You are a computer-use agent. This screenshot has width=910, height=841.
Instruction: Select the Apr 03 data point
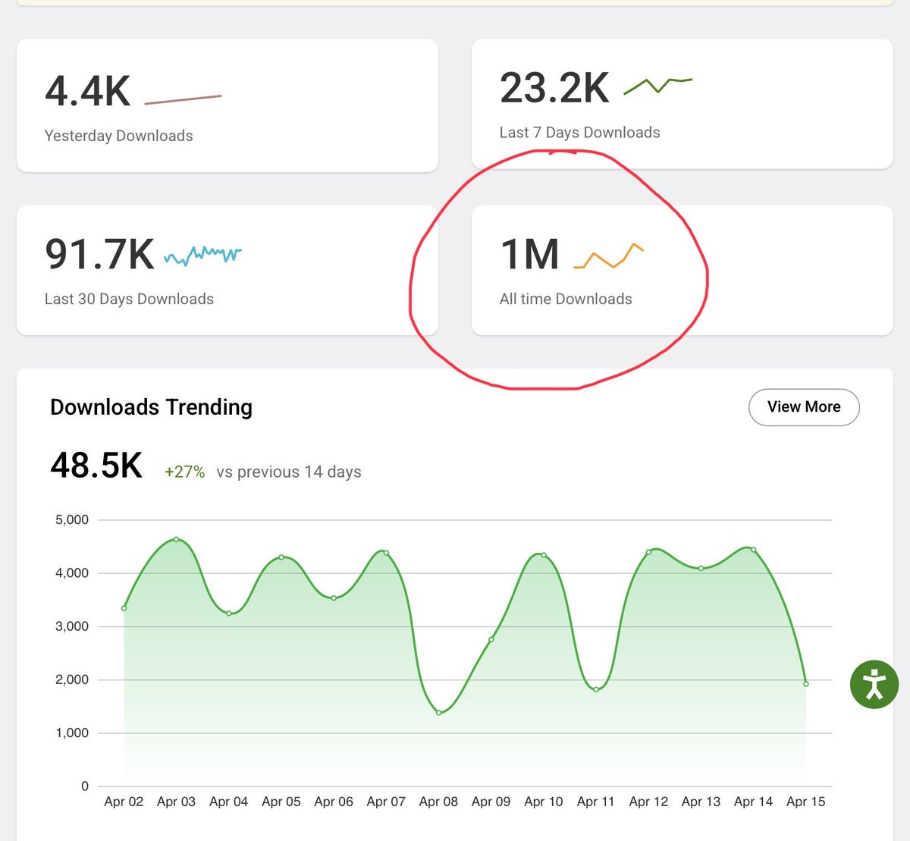177,539
